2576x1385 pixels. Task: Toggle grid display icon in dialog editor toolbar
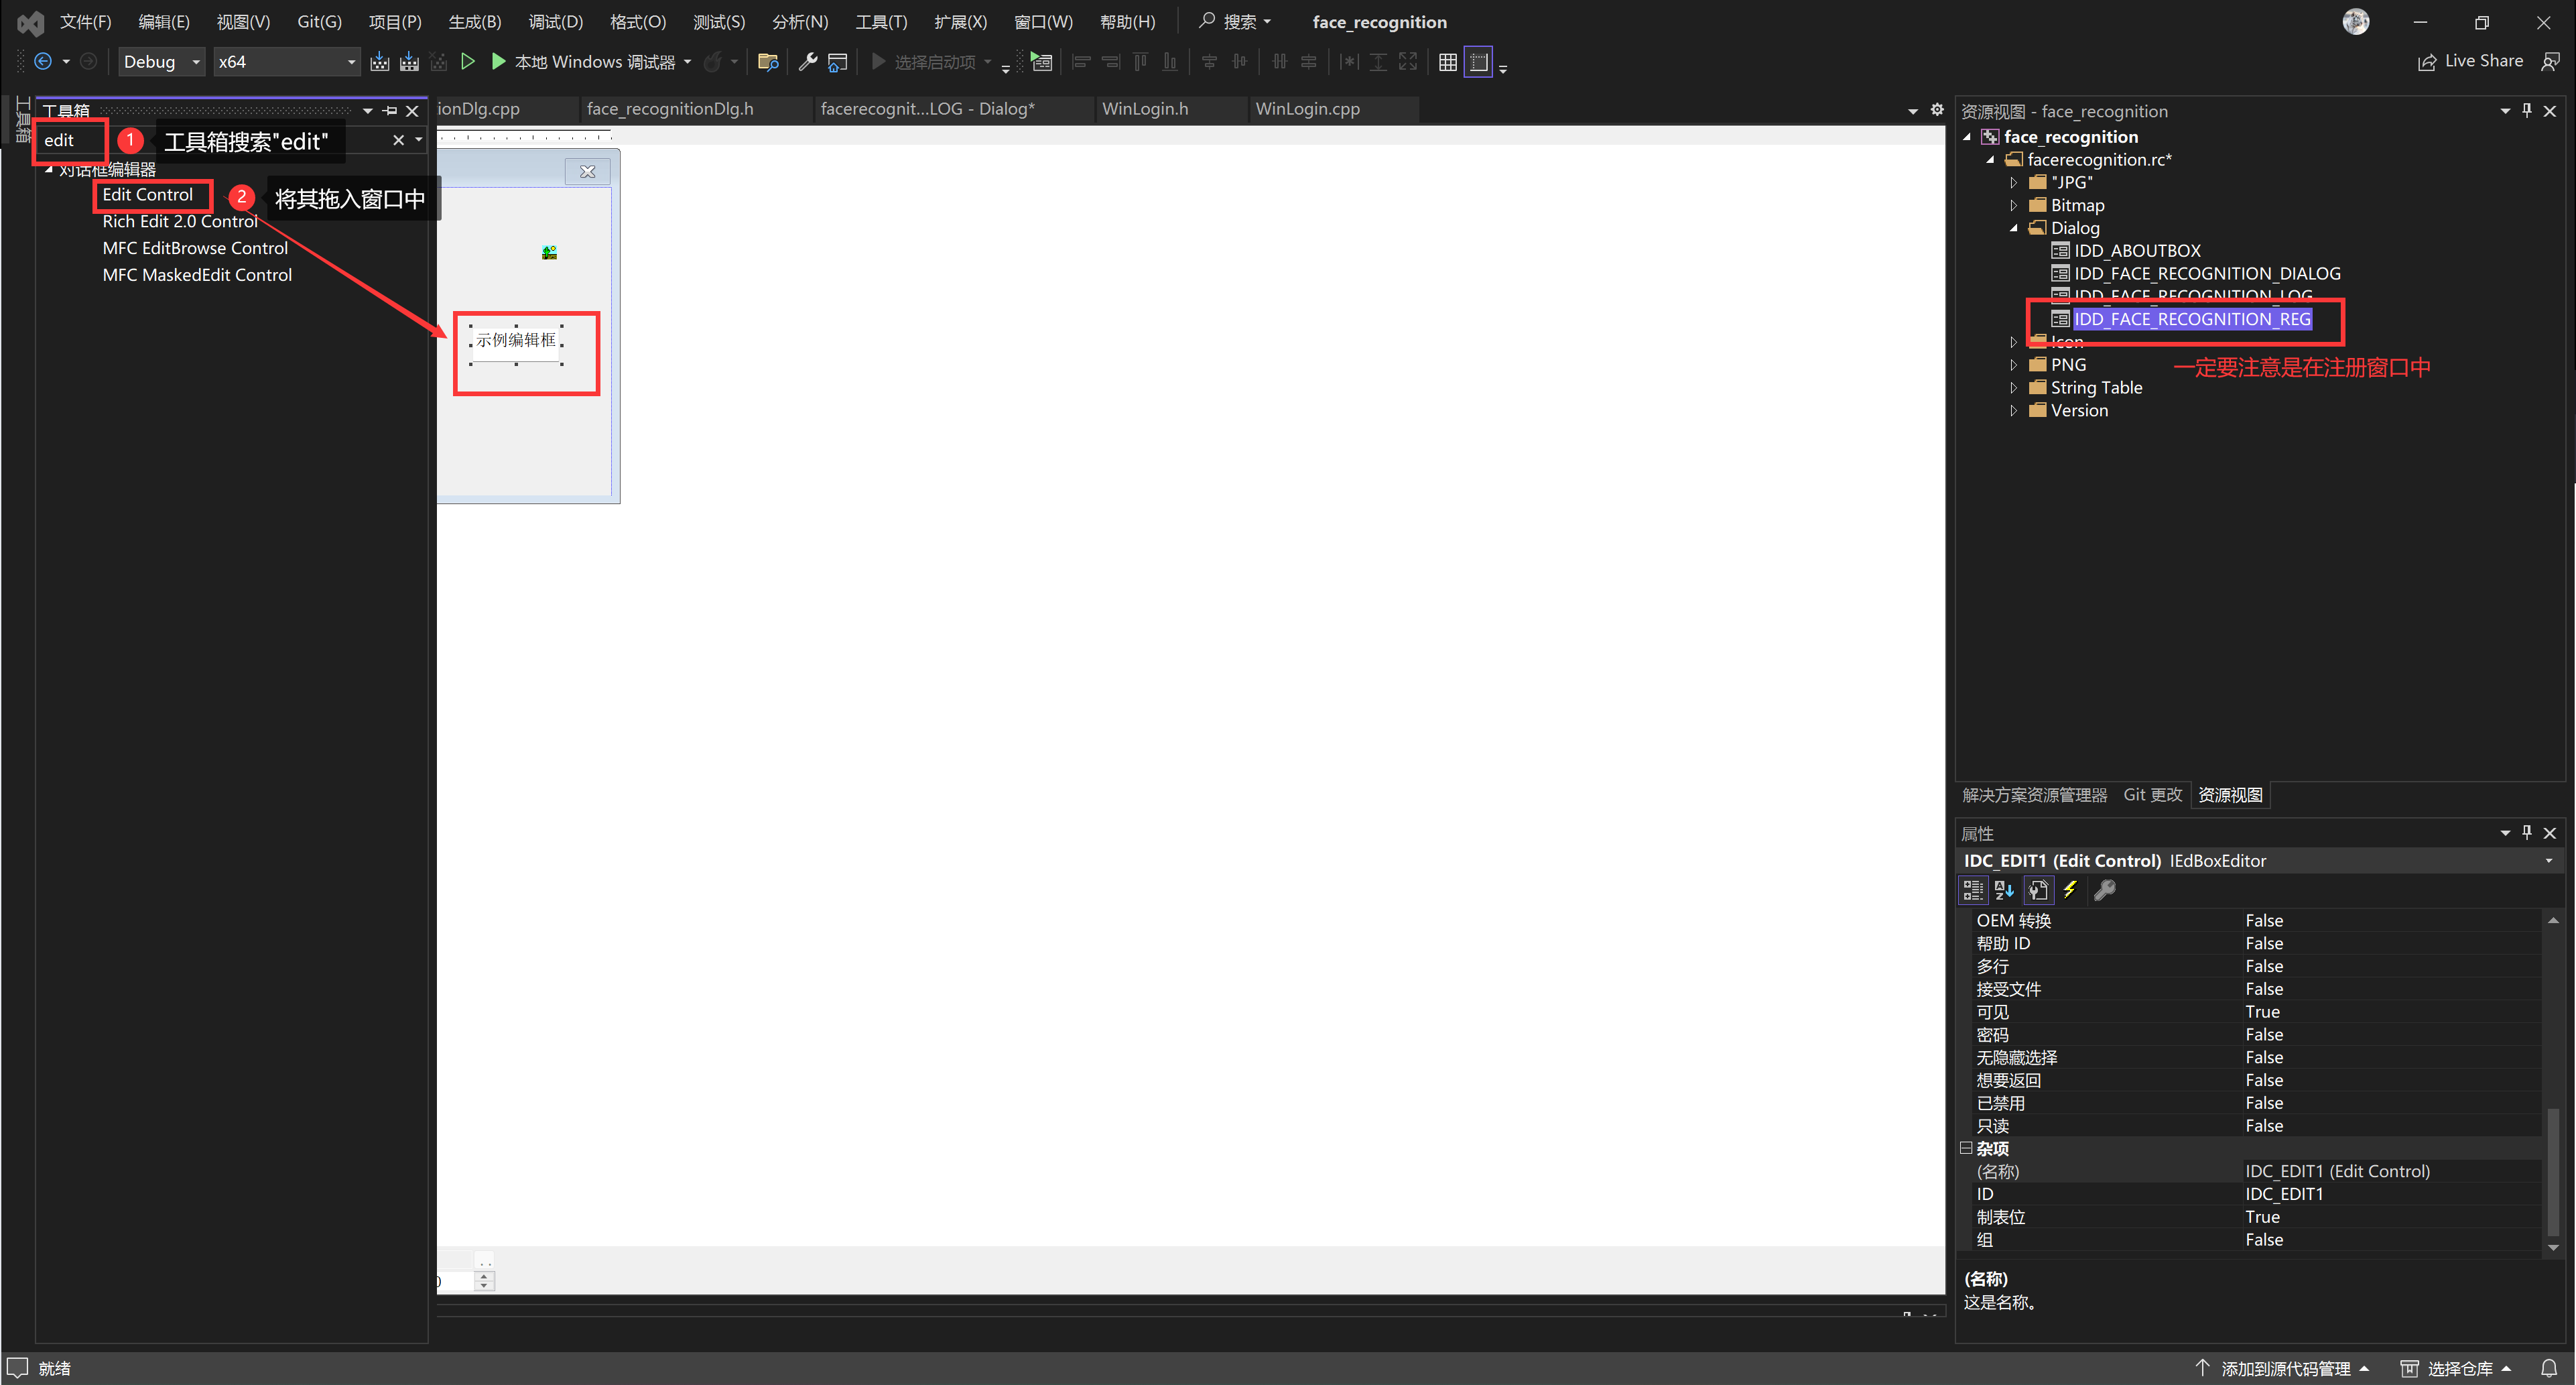(1447, 62)
